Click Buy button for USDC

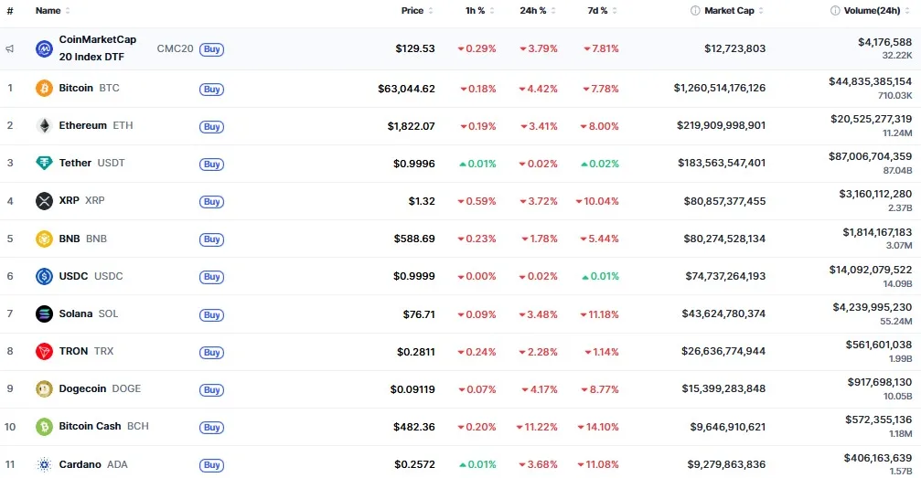coord(211,277)
